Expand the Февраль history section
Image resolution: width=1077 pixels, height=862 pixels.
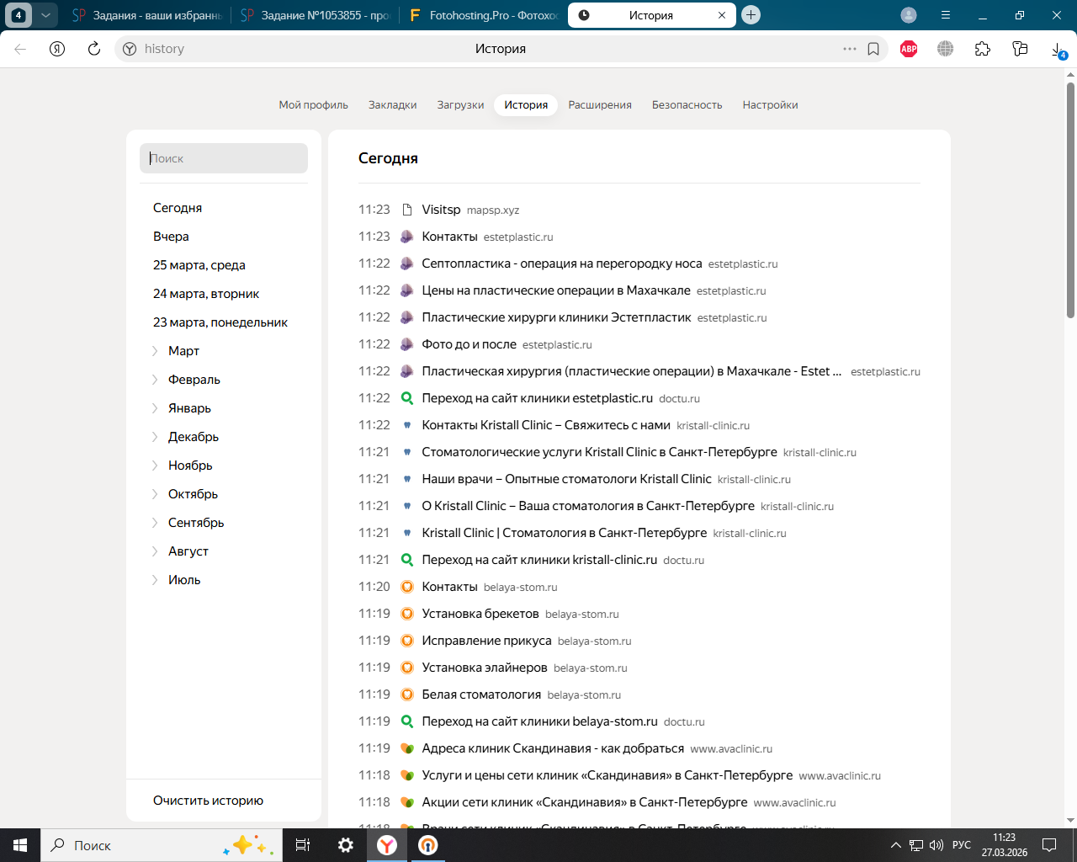pyautogui.click(x=155, y=380)
